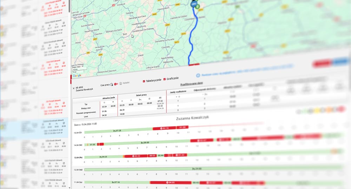
Task: Click the bed rest icon under Dzień pracy
Action: click(x=140, y=99)
